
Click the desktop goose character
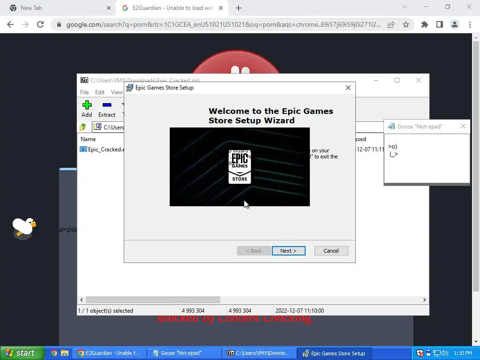click(x=24, y=228)
